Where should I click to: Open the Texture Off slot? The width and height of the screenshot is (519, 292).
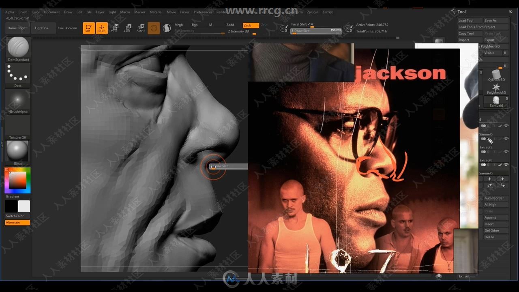18,127
